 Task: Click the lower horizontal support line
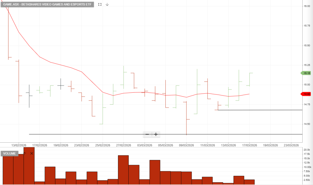(92, 134)
